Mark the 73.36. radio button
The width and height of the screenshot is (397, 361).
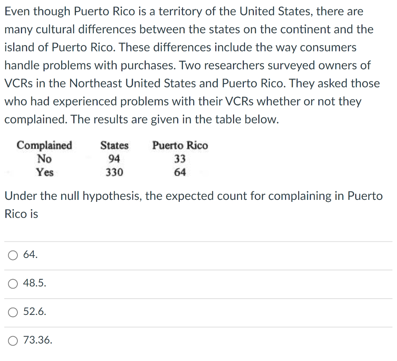click(13, 341)
